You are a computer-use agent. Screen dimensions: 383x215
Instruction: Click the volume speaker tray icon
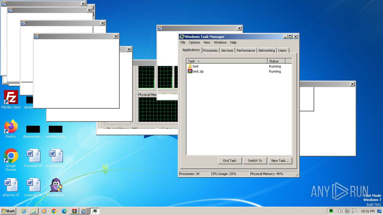point(340,211)
